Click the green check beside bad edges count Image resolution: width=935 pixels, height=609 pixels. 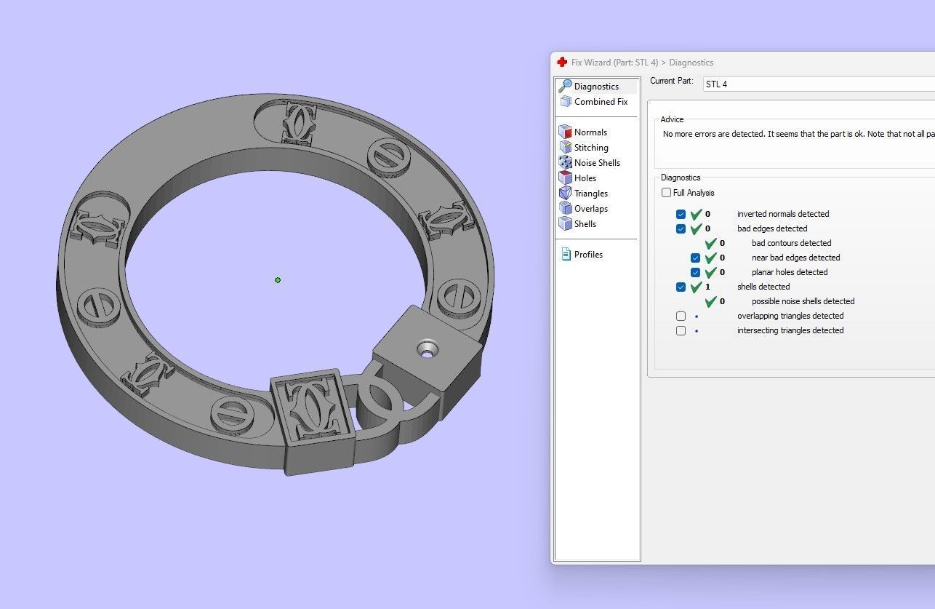[x=696, y=228]
